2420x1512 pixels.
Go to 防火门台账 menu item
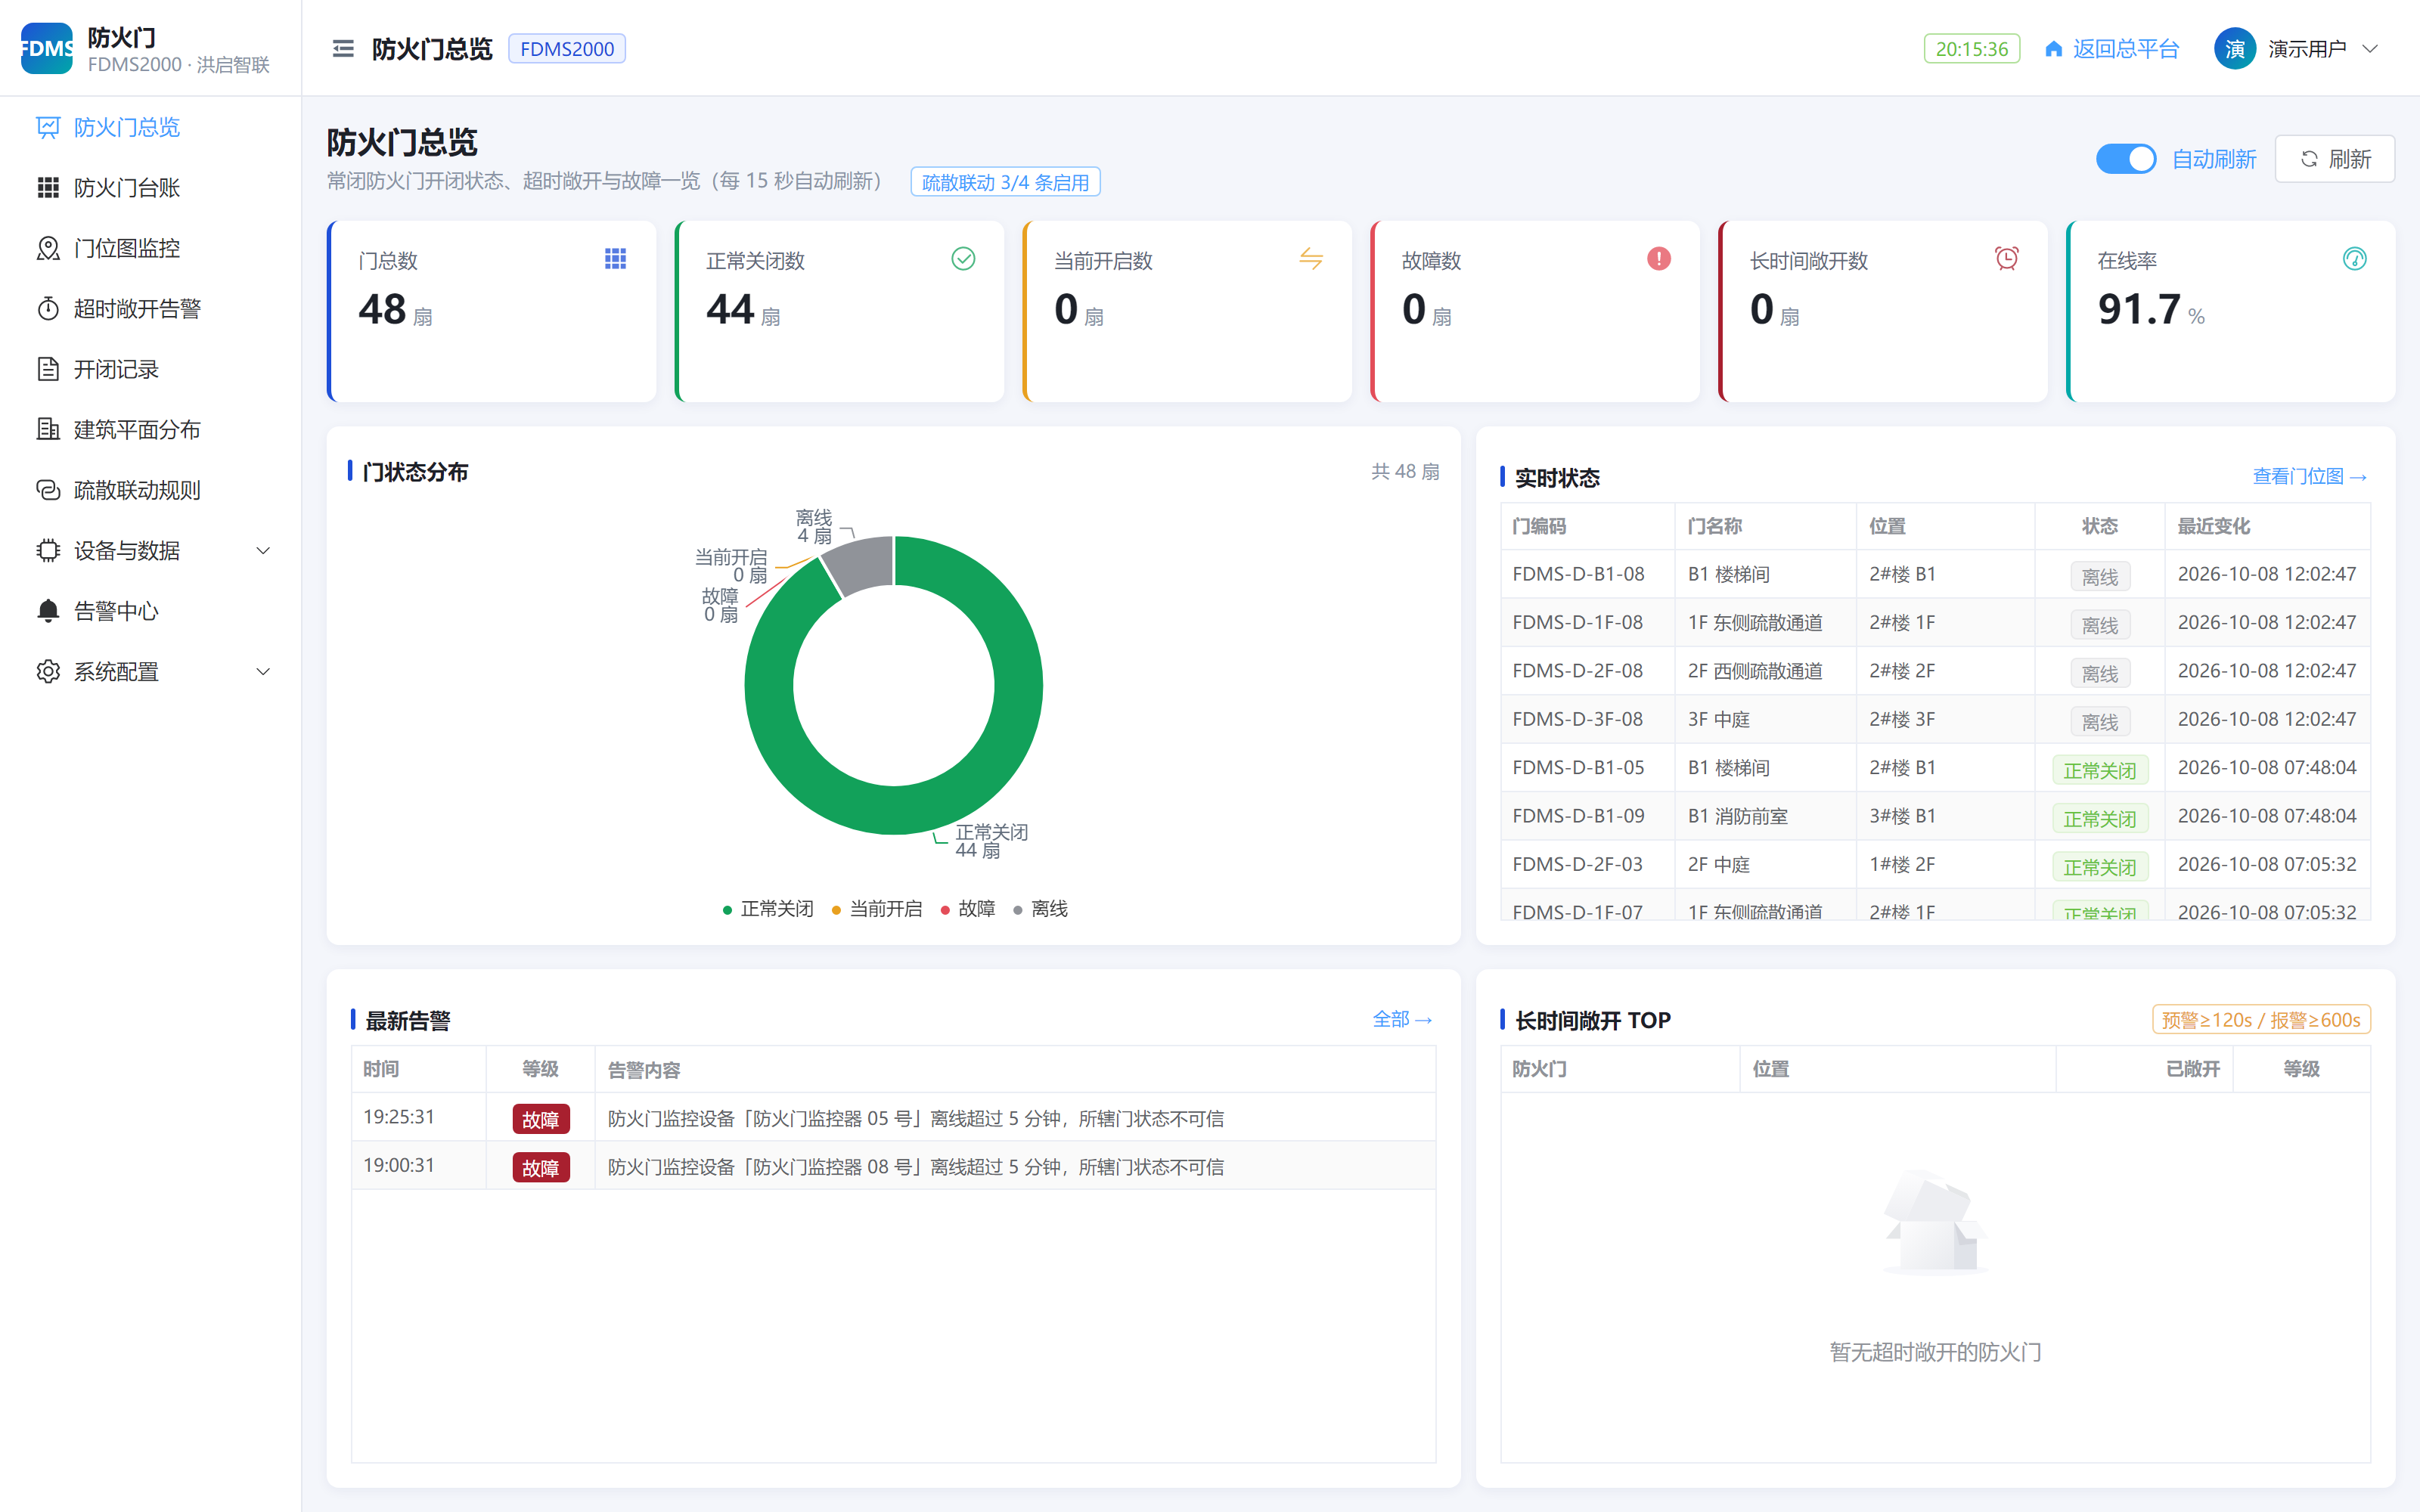[150, 188]
